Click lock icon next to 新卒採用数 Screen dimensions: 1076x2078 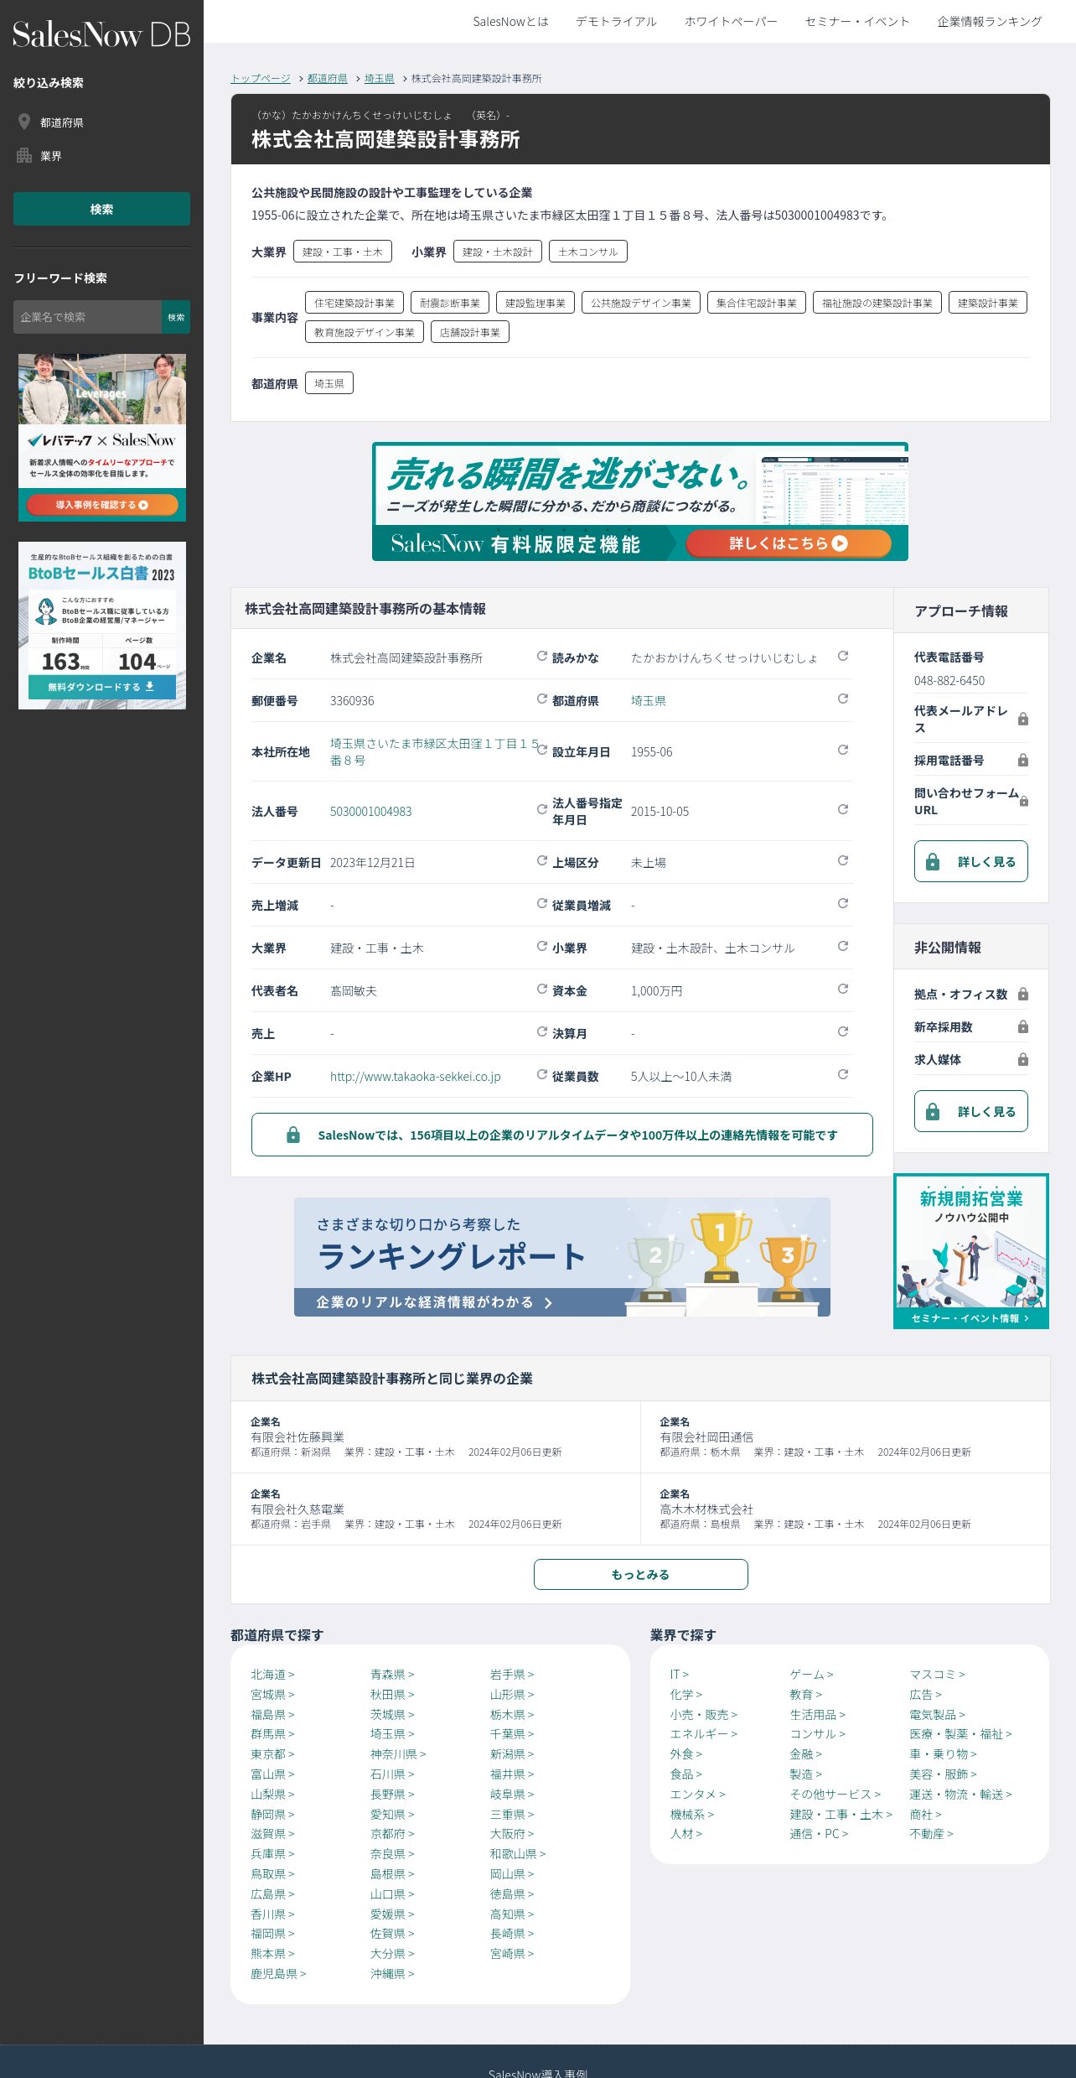1023,1026
